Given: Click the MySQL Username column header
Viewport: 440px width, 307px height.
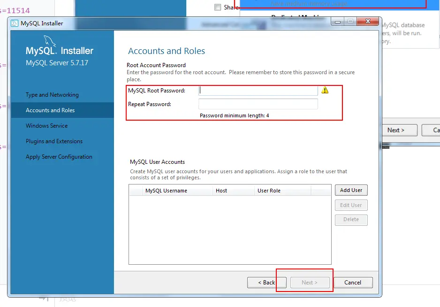Looking at the screenshot, I should click(177, 191).
